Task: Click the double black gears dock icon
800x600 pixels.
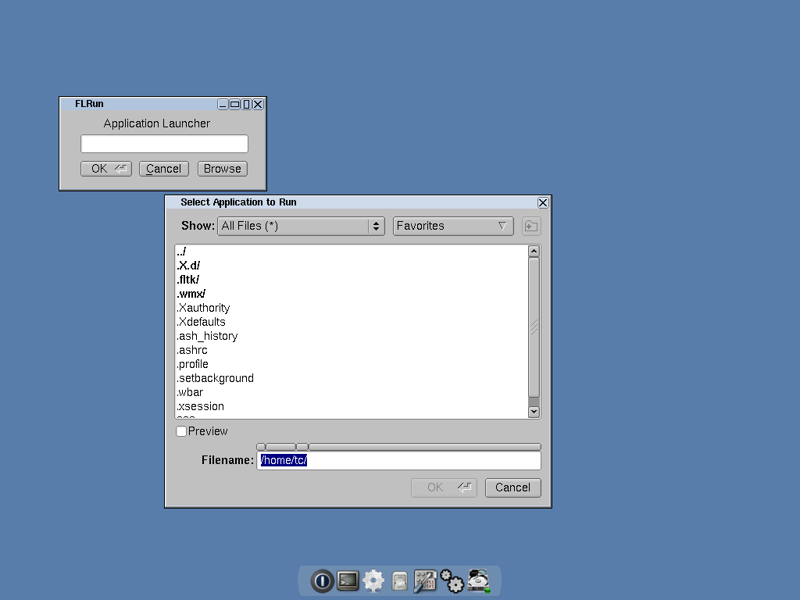Action: tap(452, 581)
